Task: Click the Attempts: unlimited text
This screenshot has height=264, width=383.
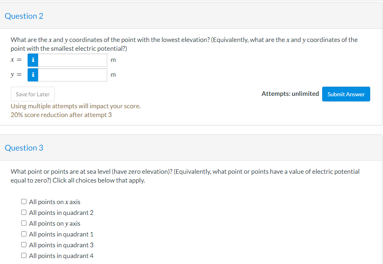Action: tap(290, 93)
